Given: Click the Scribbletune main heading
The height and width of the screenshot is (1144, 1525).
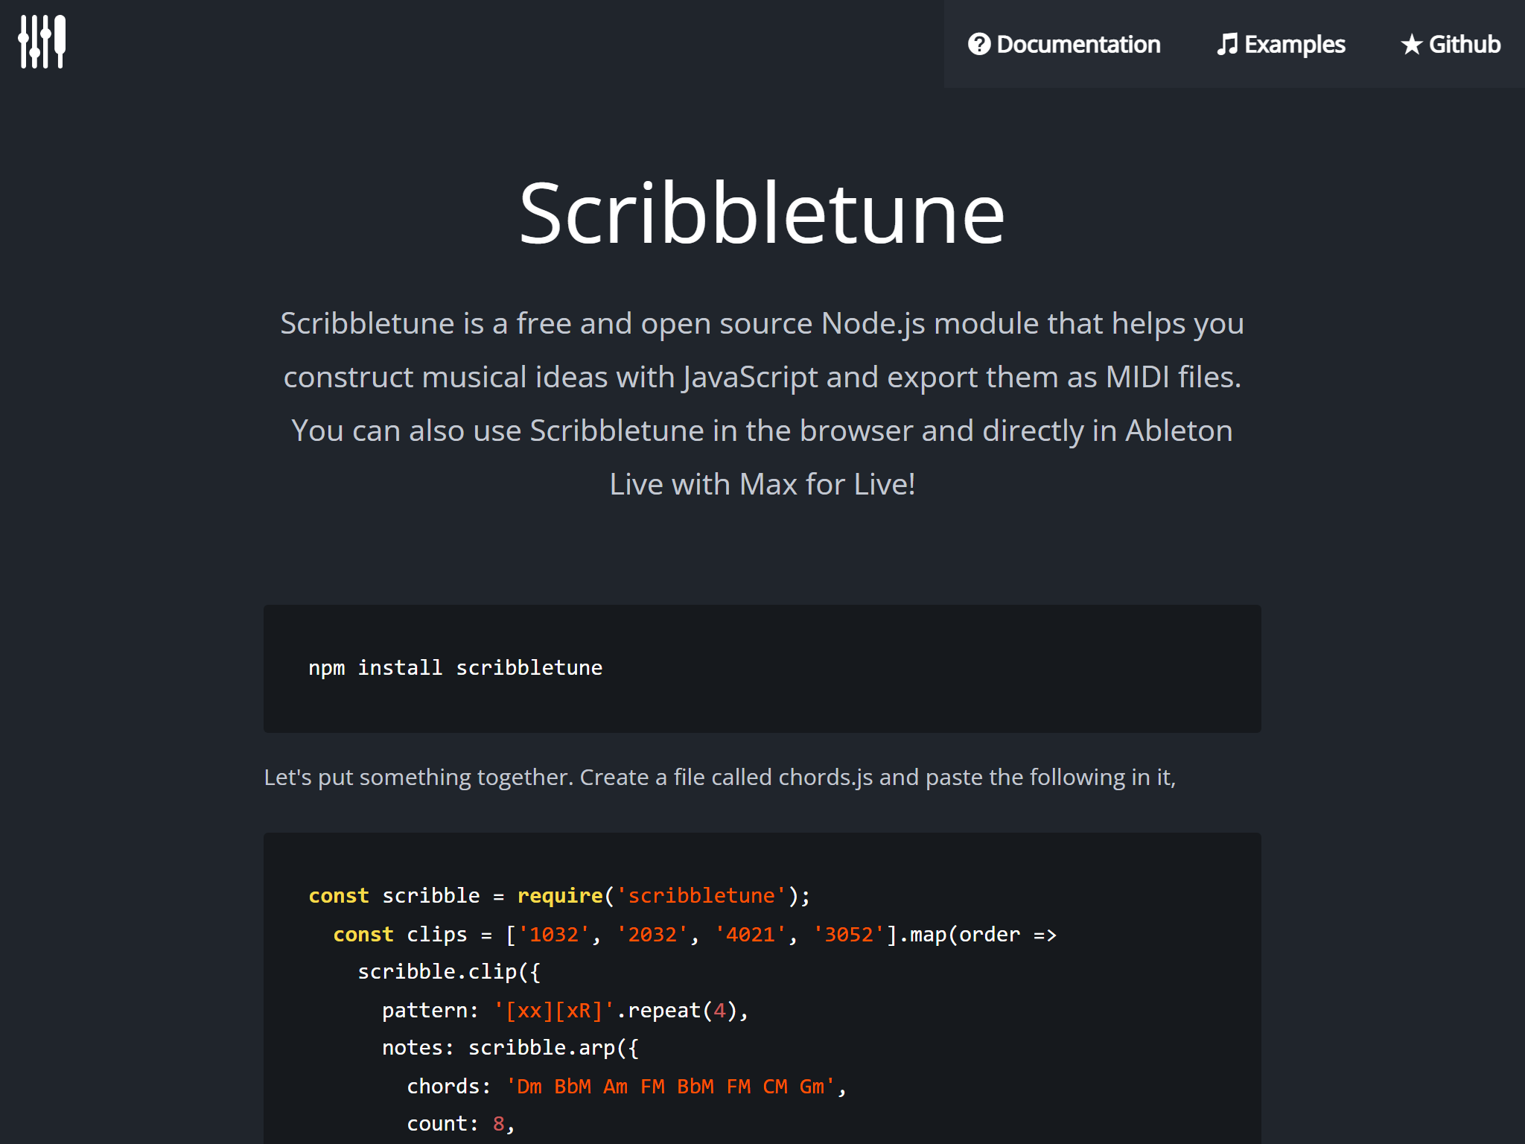Looking at the screenshot, I should (x=762, y=214).
